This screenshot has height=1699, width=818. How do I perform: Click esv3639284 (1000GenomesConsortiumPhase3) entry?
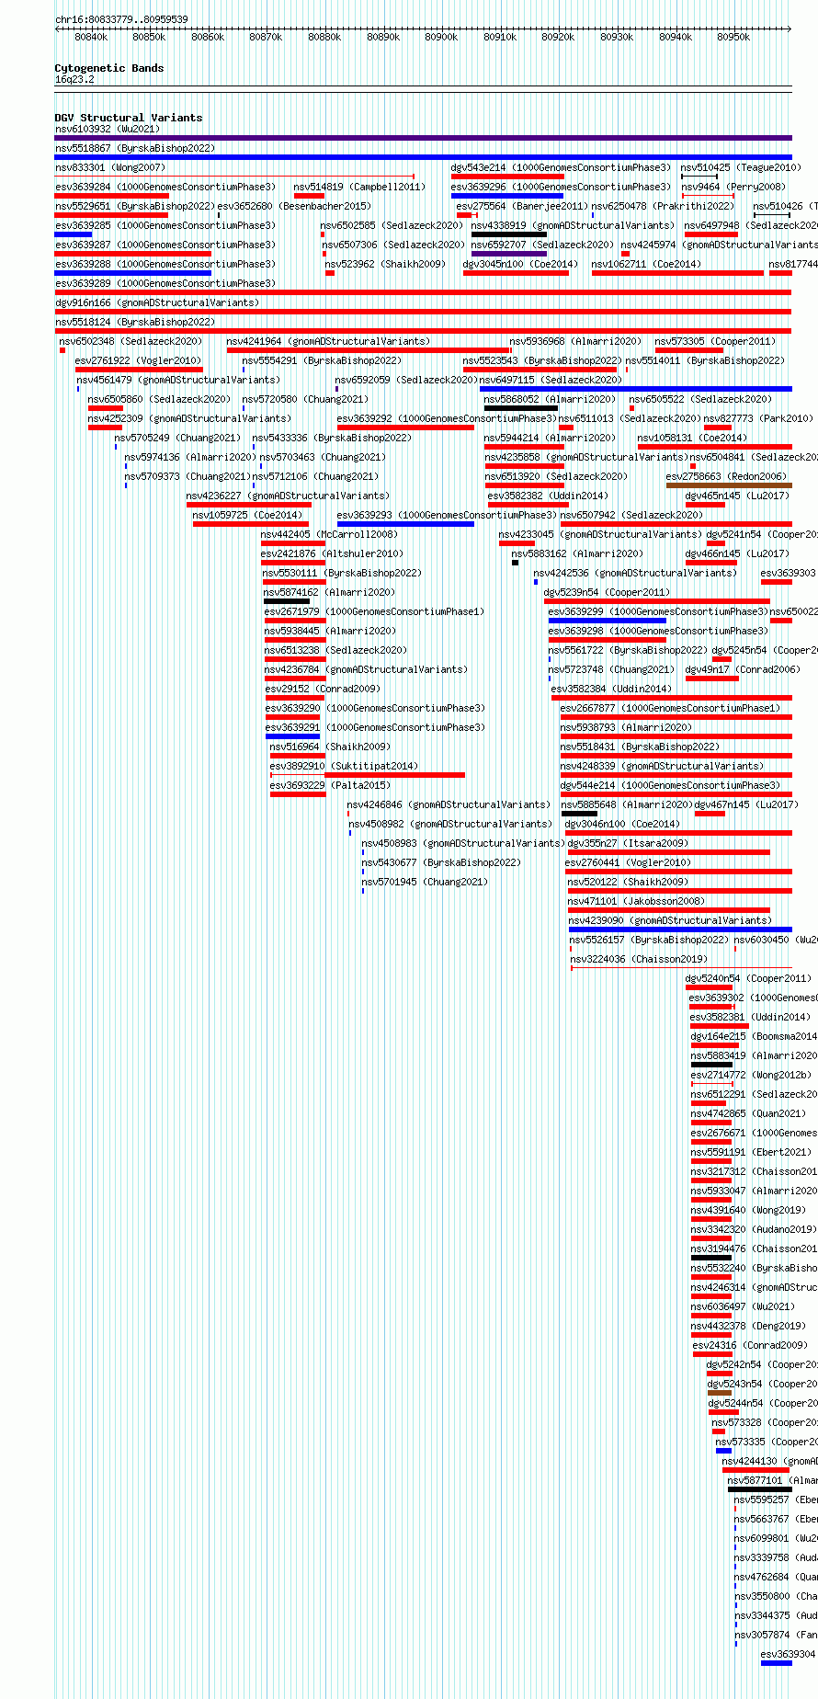pyautogui.click(x=165, y=187)
